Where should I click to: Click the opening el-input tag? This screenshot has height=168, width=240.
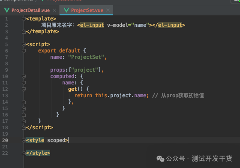point(90,25)
